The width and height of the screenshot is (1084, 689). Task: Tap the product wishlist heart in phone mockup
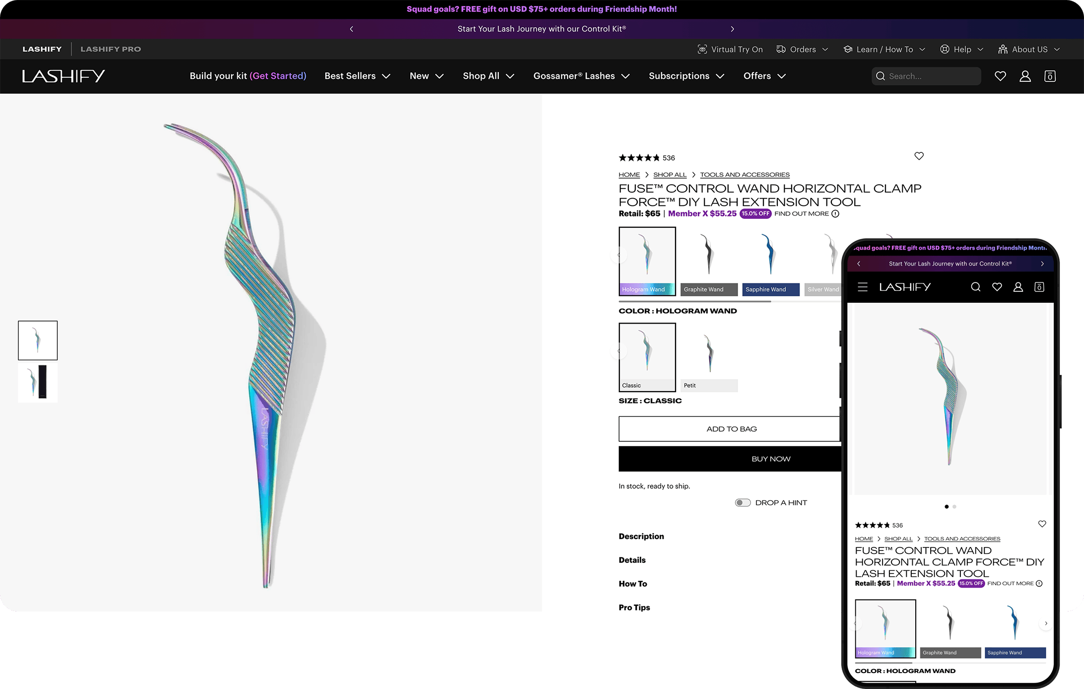(x=1042, y=524)
